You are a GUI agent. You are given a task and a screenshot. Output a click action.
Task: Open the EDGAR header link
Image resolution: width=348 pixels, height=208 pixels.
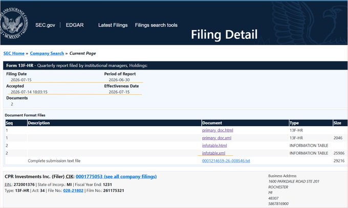tap(75, 25)
